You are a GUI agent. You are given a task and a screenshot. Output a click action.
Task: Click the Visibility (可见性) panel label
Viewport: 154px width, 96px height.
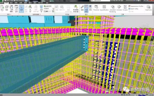[67, 14]
